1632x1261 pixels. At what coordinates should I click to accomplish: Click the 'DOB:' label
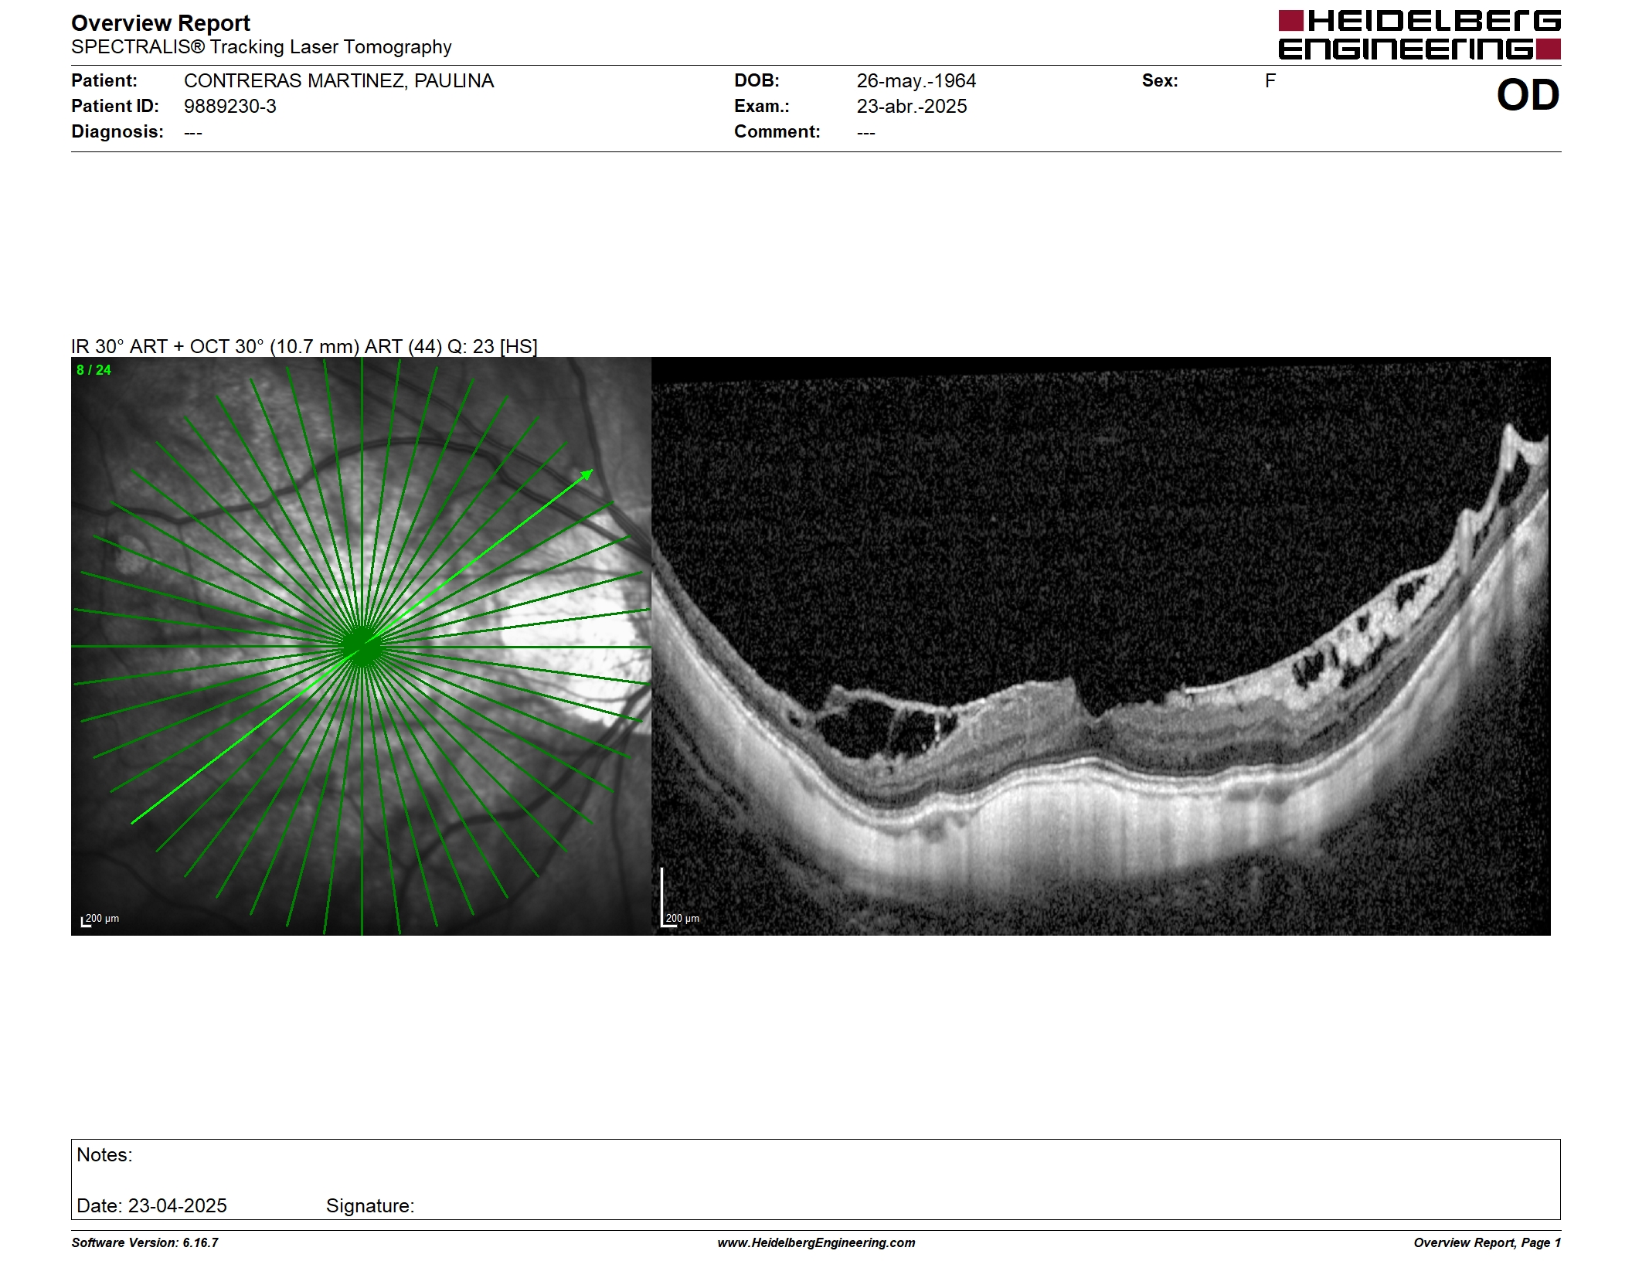(756, 81)
